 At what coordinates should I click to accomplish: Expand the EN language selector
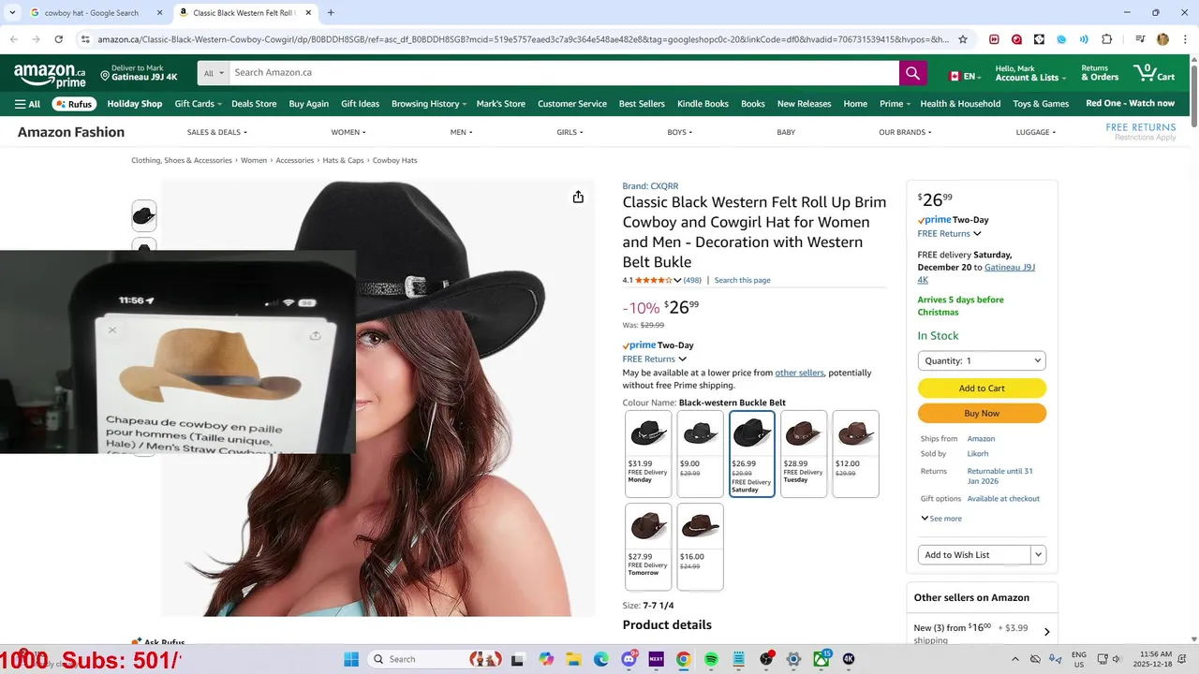[x=967, y=76]
